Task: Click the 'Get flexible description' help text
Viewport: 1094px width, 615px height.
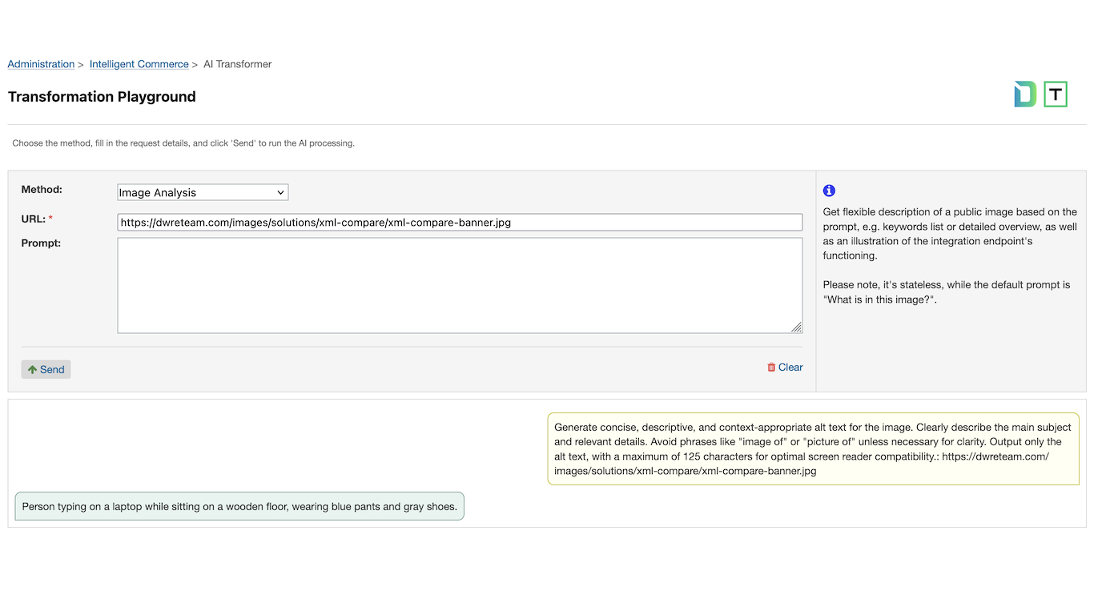Action: pos(950,234)
